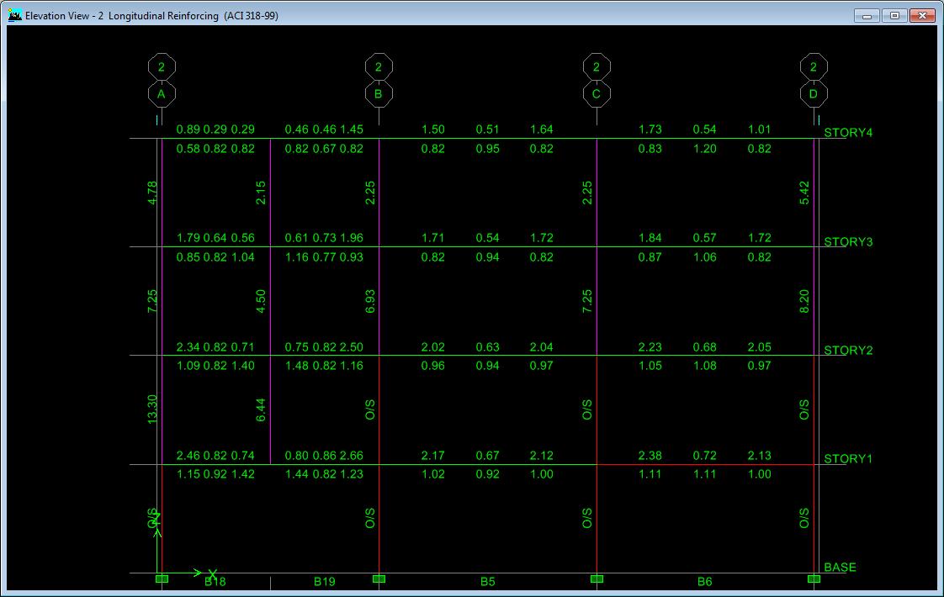Viewport: 944px width, 597px height.
Task: Click the BASE level label
Action: pos(840,568)
